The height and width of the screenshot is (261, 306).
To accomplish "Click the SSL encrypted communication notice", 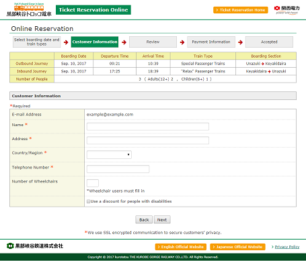I will (x=153, y=233).
